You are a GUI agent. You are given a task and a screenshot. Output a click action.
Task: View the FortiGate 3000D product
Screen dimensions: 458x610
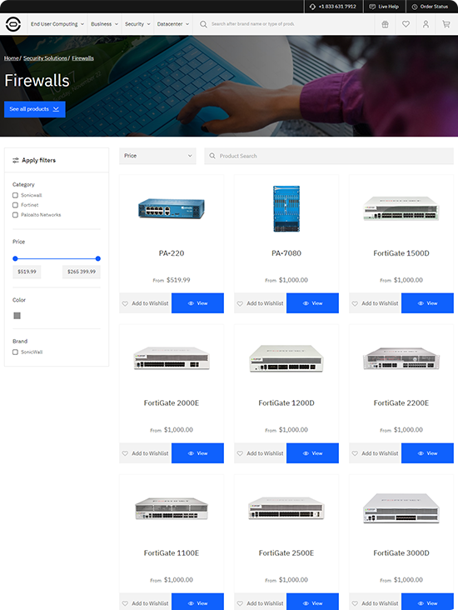click(427, 602)
